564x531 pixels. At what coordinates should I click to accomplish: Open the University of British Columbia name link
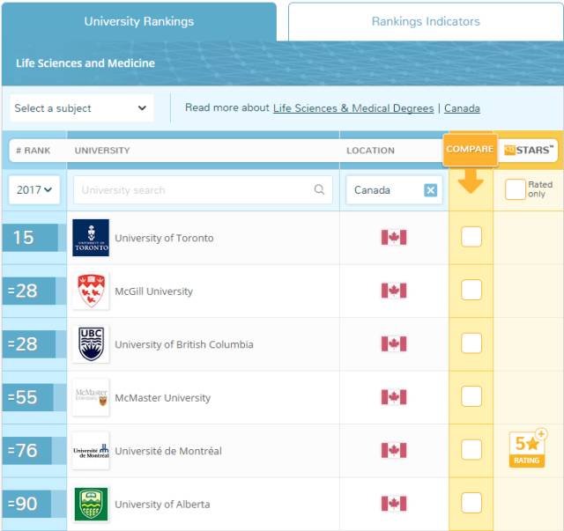pos(184,344)
